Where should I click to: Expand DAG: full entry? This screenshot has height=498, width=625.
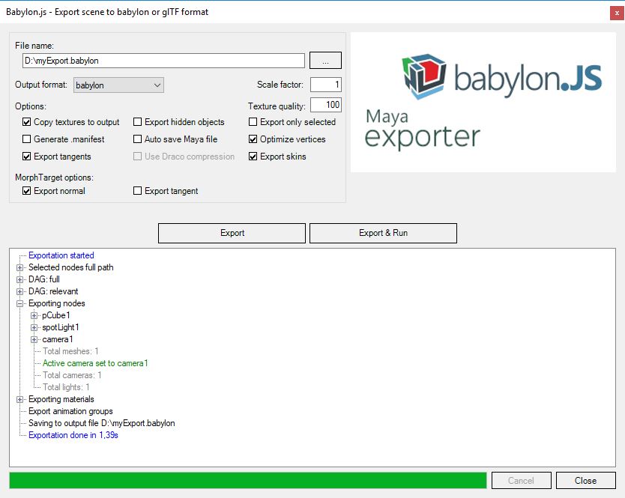tap(19, 279)
